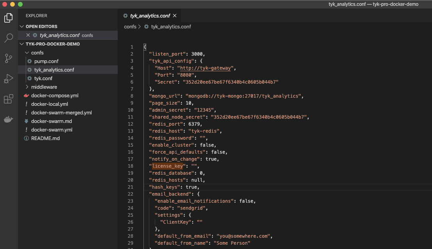This screenshot has height=249, width=432.
Task: Click the Explorer icon in the Activity Bar
Action: [x=8, y=18]
